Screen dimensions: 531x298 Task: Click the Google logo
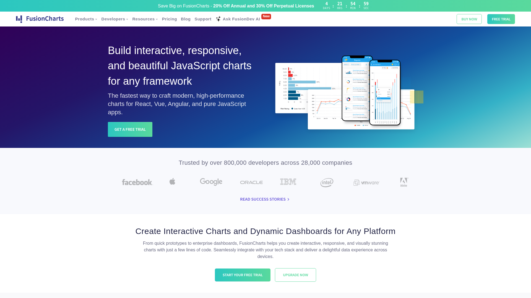click(x=211, y=182)
